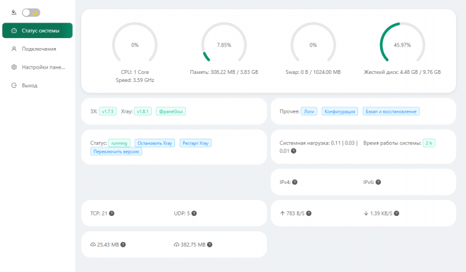Click the help icon beside 382.75 MB
The image size is (466, 272).
(x=213, y=245)
